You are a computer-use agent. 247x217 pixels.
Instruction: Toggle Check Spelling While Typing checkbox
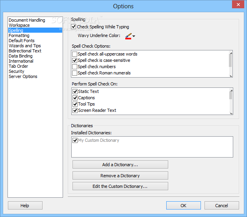[74, 27]
